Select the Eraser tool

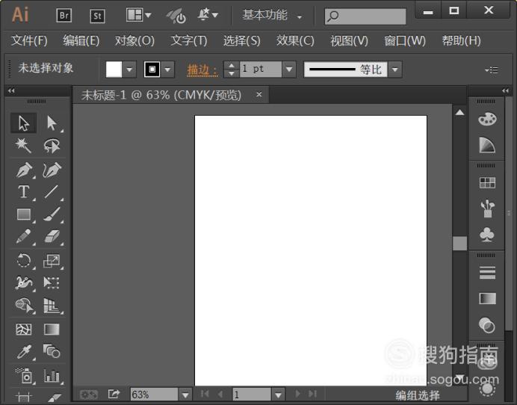[x=52, y=237]
